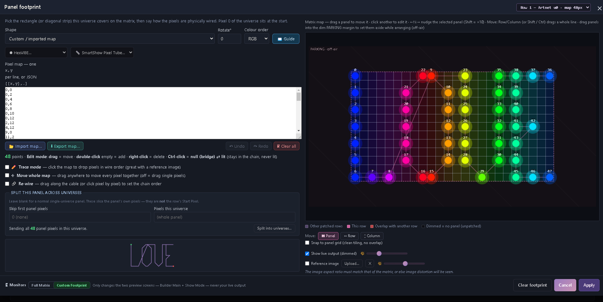
Task: Click pixel 3 on the matrix map
Action: click(355, 127)
